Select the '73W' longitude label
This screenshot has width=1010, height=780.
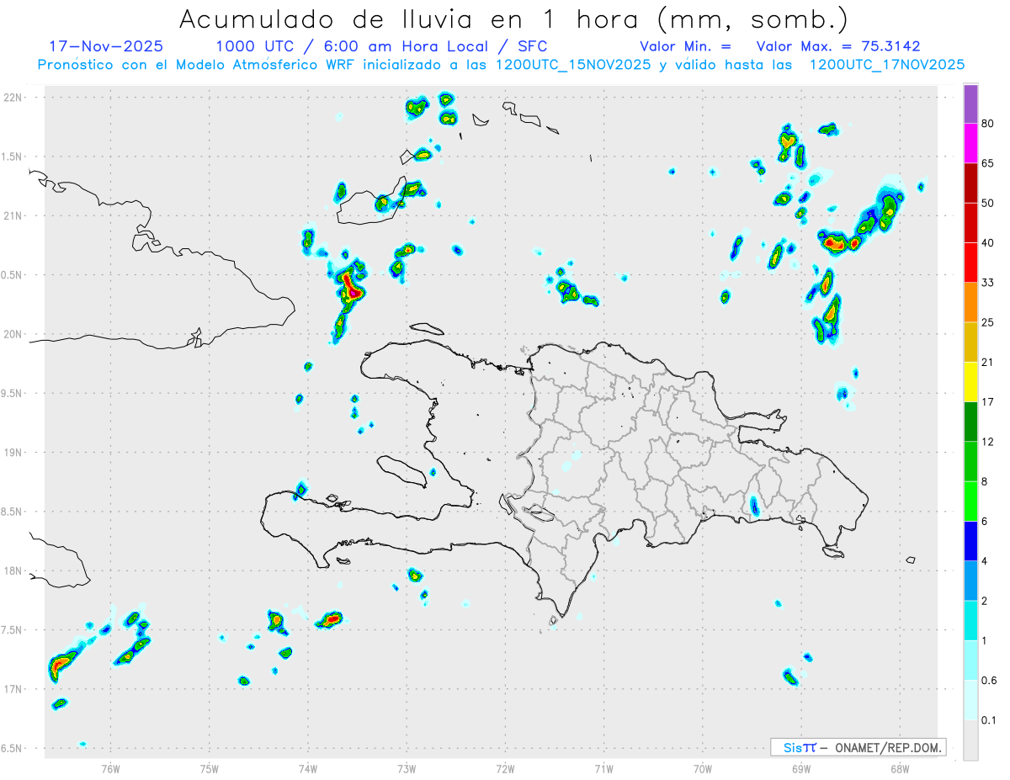[407, 767]
